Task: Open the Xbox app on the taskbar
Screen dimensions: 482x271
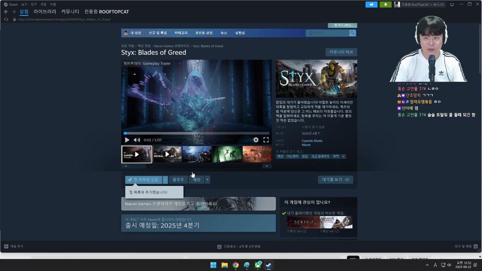Action: point(258,265)
